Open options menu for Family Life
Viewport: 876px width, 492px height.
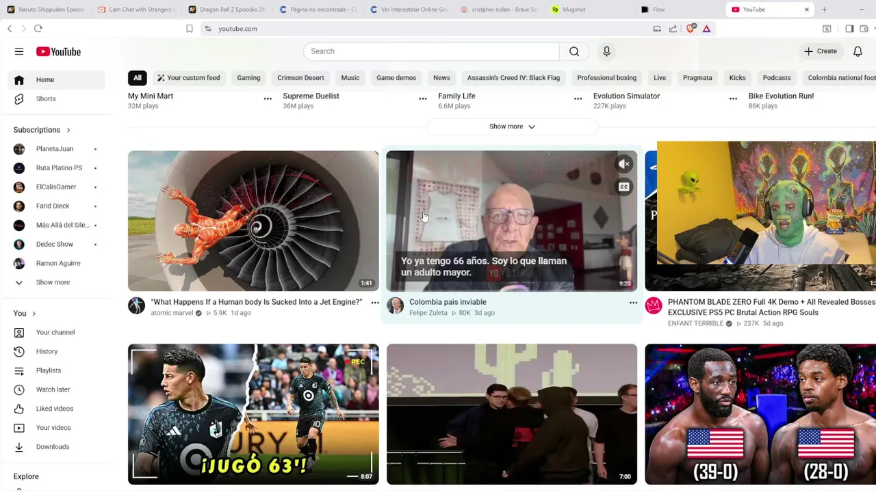pyautogui.click(x=578, y=99)
